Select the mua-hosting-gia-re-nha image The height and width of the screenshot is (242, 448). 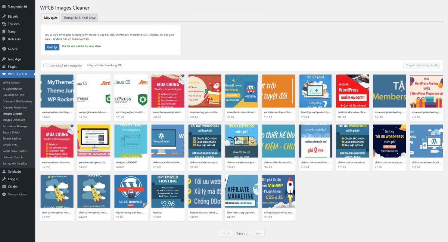click(x=205, y=91)
